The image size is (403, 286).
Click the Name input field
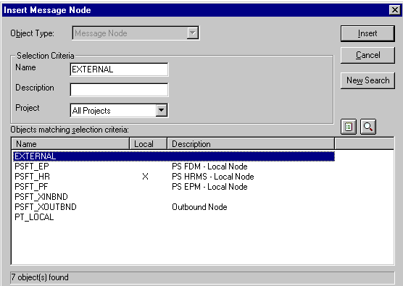(x=119, y=70)
